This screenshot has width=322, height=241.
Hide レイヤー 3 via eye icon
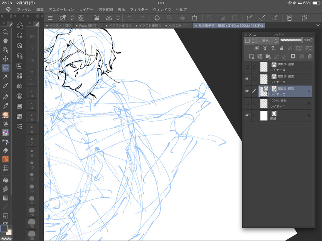(247, 79)
